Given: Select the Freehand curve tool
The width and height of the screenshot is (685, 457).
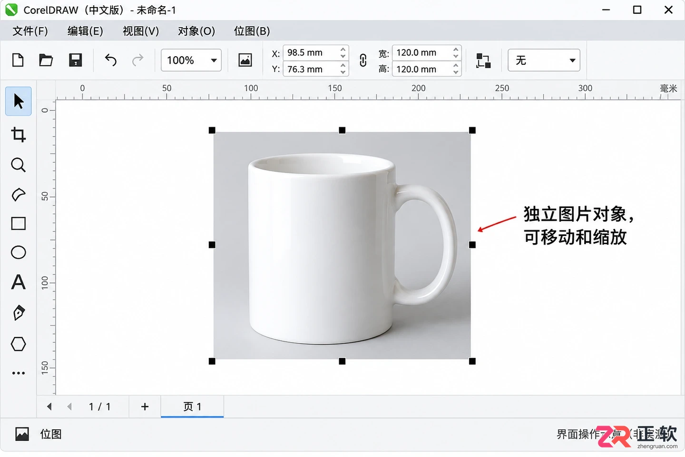Looking at the screenshot, I should coord(19,195).
